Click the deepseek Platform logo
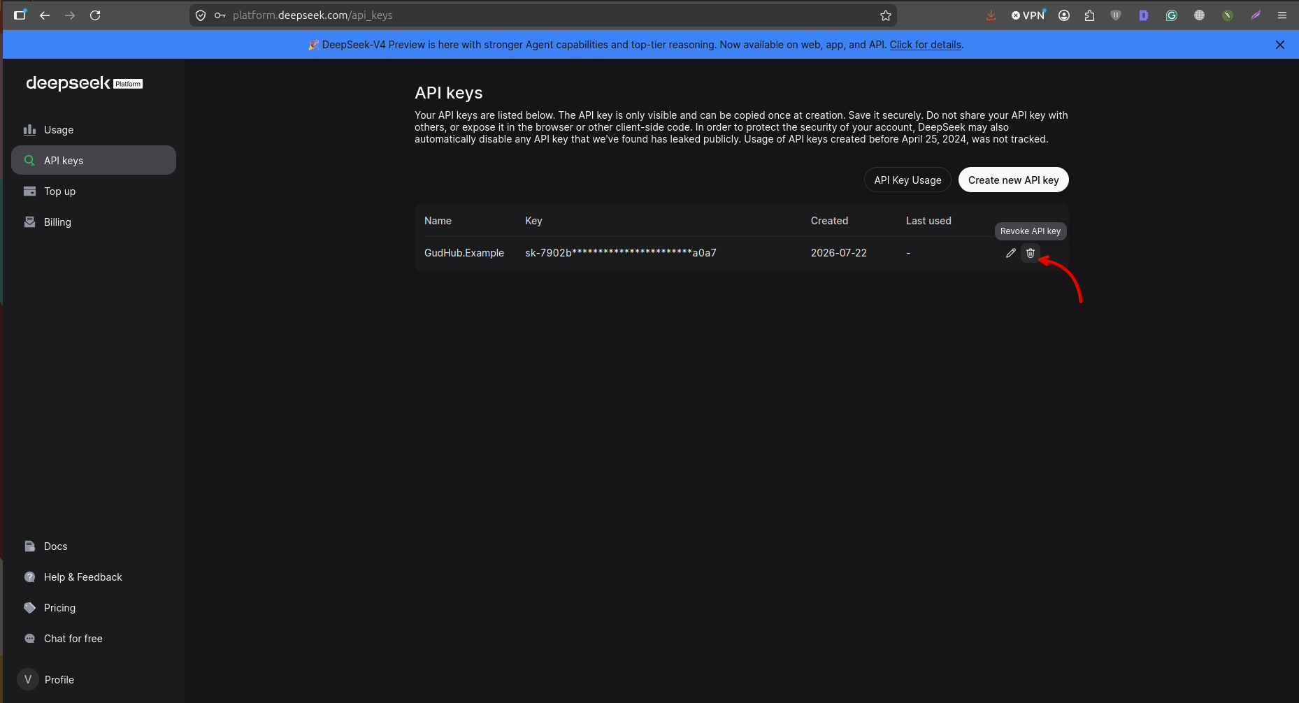 [84, 83]
